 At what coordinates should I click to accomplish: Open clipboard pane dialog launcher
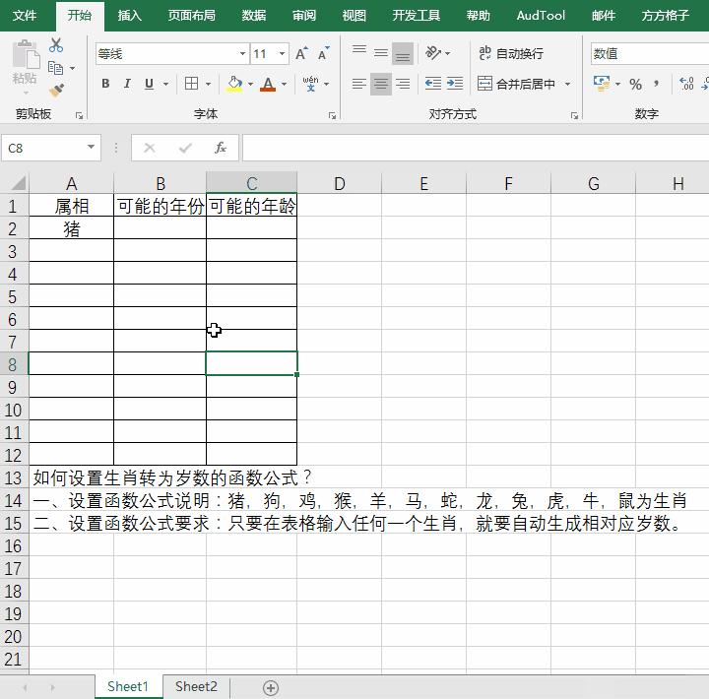click(x=80, y=116)
